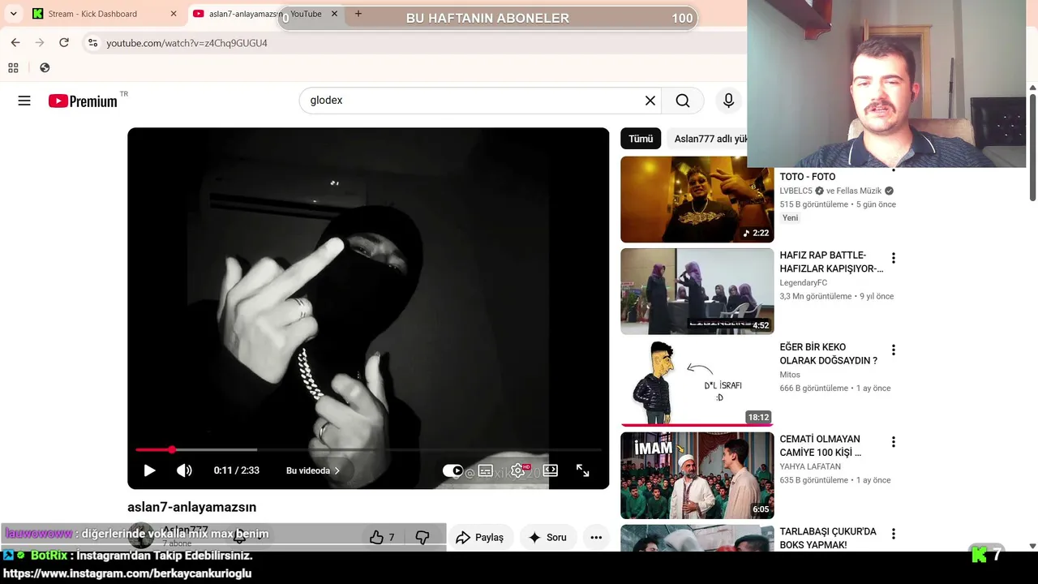
Task: Toggle subtitles/closed captions
Action: 486,470
